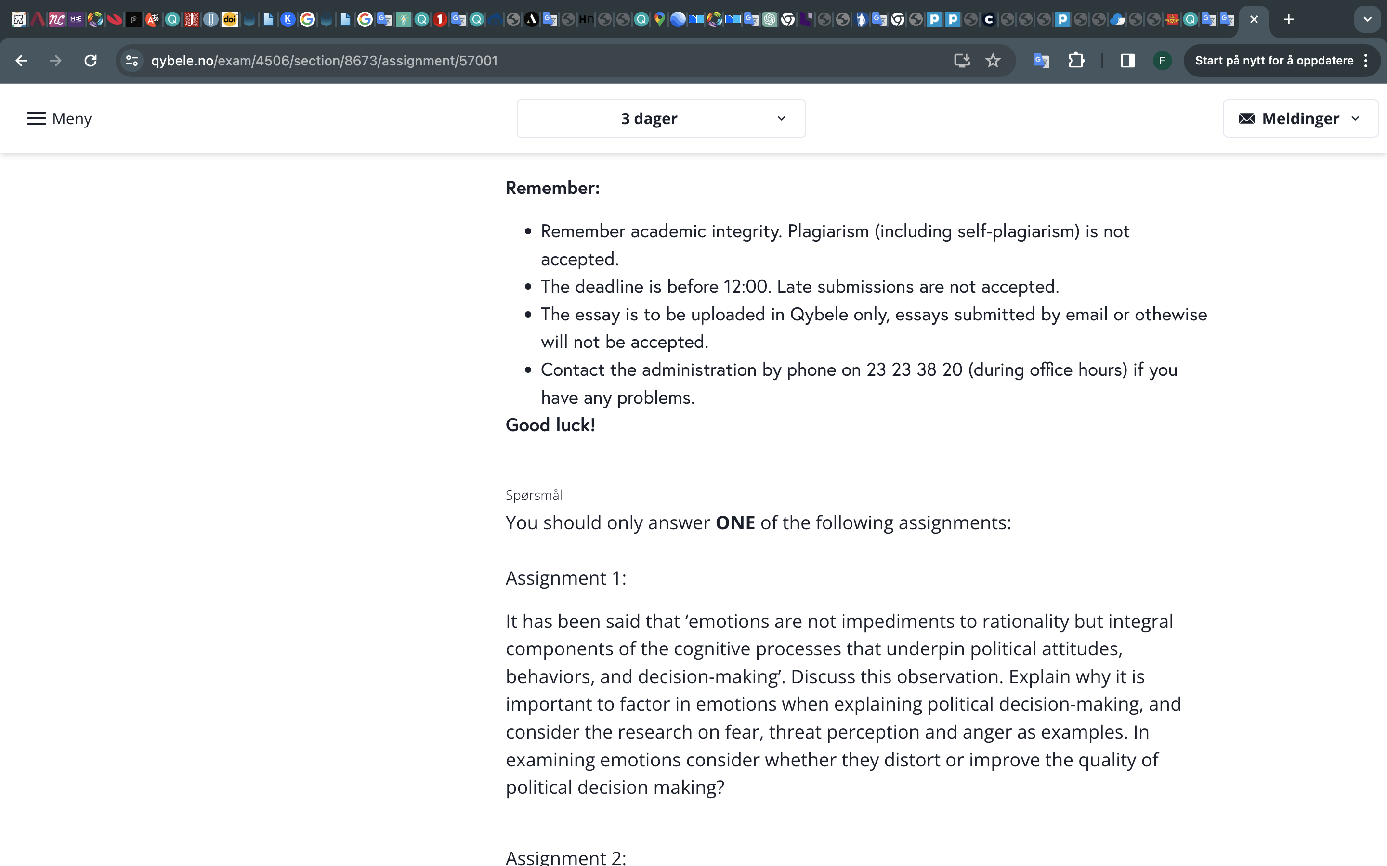
Task: Select the tab with red number 1 favicon
Action: pos(440,19)
